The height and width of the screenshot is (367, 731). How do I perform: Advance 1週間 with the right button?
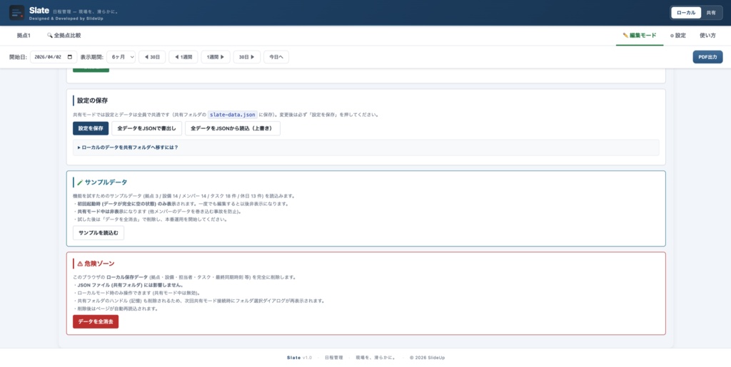(216, 57)
